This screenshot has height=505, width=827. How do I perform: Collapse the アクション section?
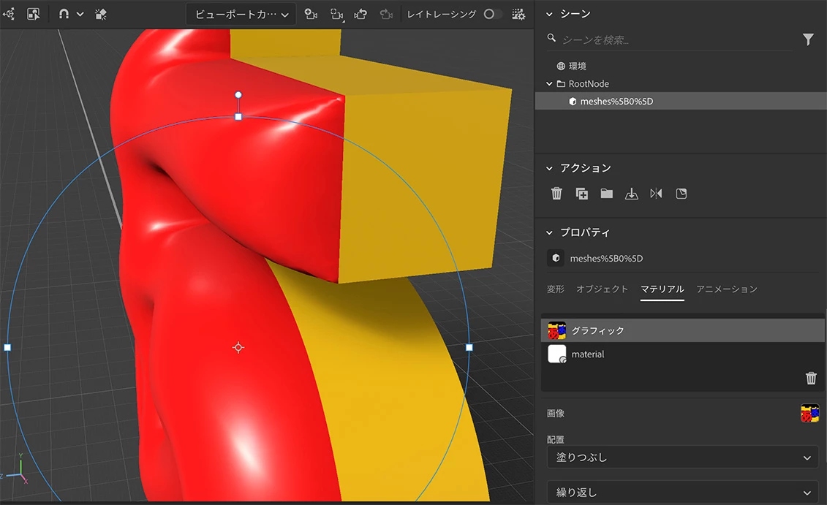click(549, 168)
